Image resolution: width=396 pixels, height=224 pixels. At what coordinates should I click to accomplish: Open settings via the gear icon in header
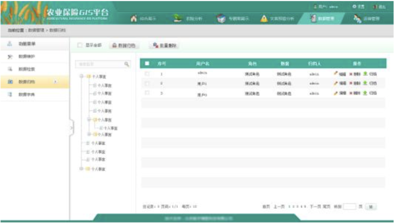(x=354, y=7)
